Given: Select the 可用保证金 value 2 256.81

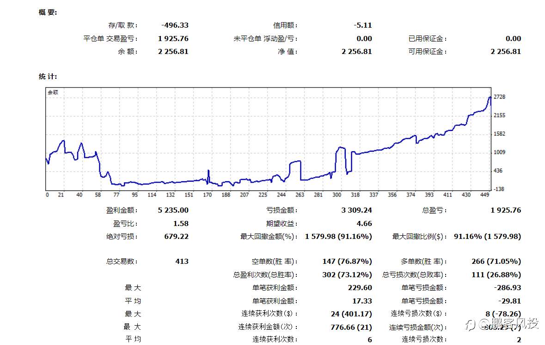Looking at the screenshot, I should click(506, 52).
